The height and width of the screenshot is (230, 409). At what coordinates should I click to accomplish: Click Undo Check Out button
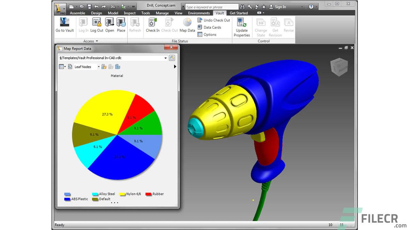pyautogui.click(x=213, y=20)
